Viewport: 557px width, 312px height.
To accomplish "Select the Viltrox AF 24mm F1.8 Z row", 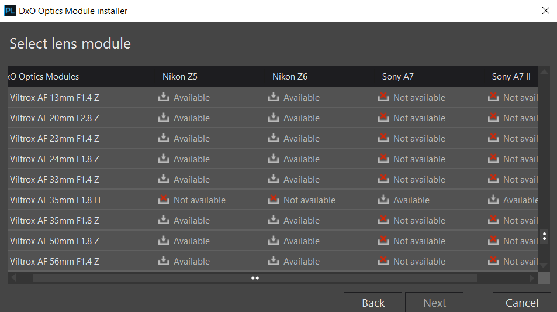I will [272, 159].
